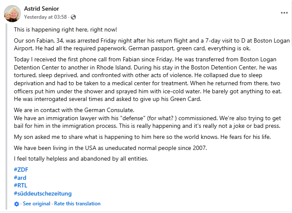Click Astrid Senior's profile picture

point(12,13)
